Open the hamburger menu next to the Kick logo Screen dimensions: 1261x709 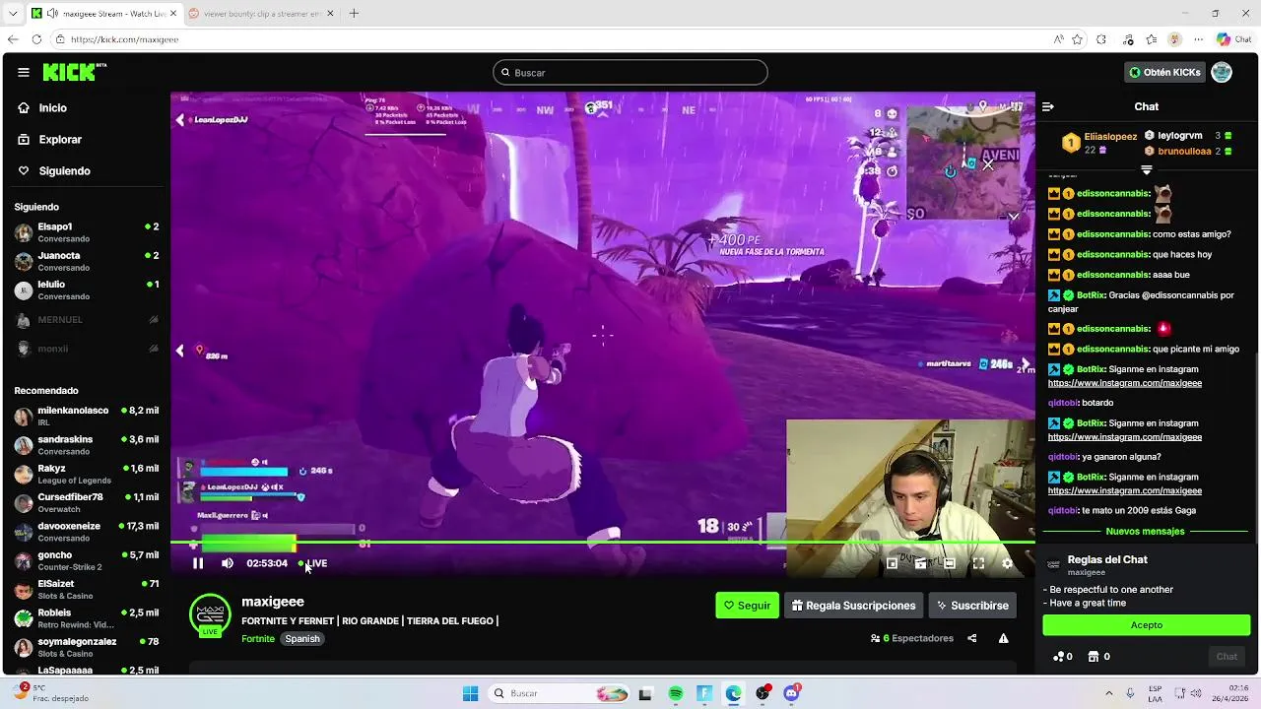click(24, 72)
